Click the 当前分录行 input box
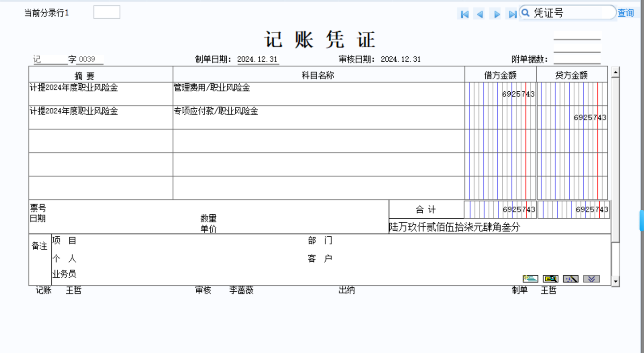Viewport: 644px width, 353px height. coord(106,13)
